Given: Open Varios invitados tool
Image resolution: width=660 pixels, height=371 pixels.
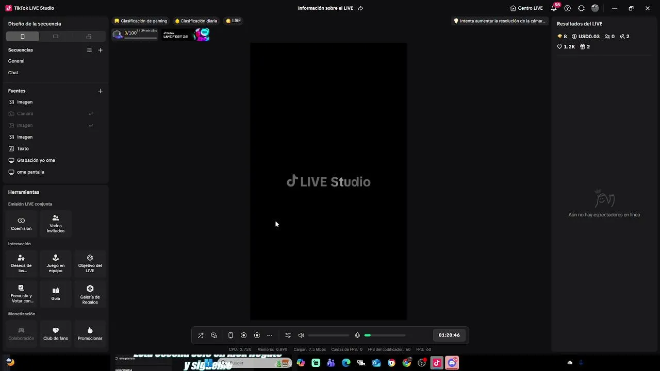Looking at the screenshot, I should 56,224.
